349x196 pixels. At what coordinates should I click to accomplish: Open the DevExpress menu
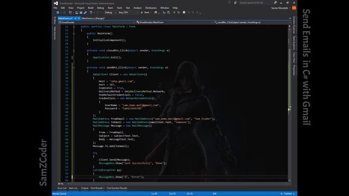151,8
